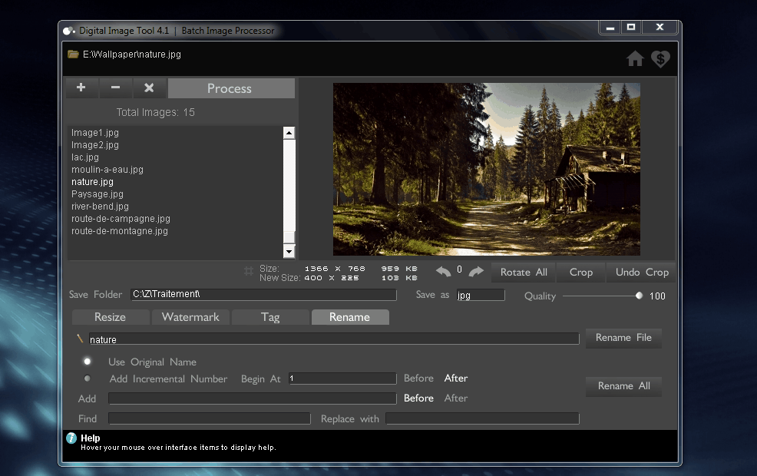
Task: Click the blue Help info icon
Action: [71, 438]
